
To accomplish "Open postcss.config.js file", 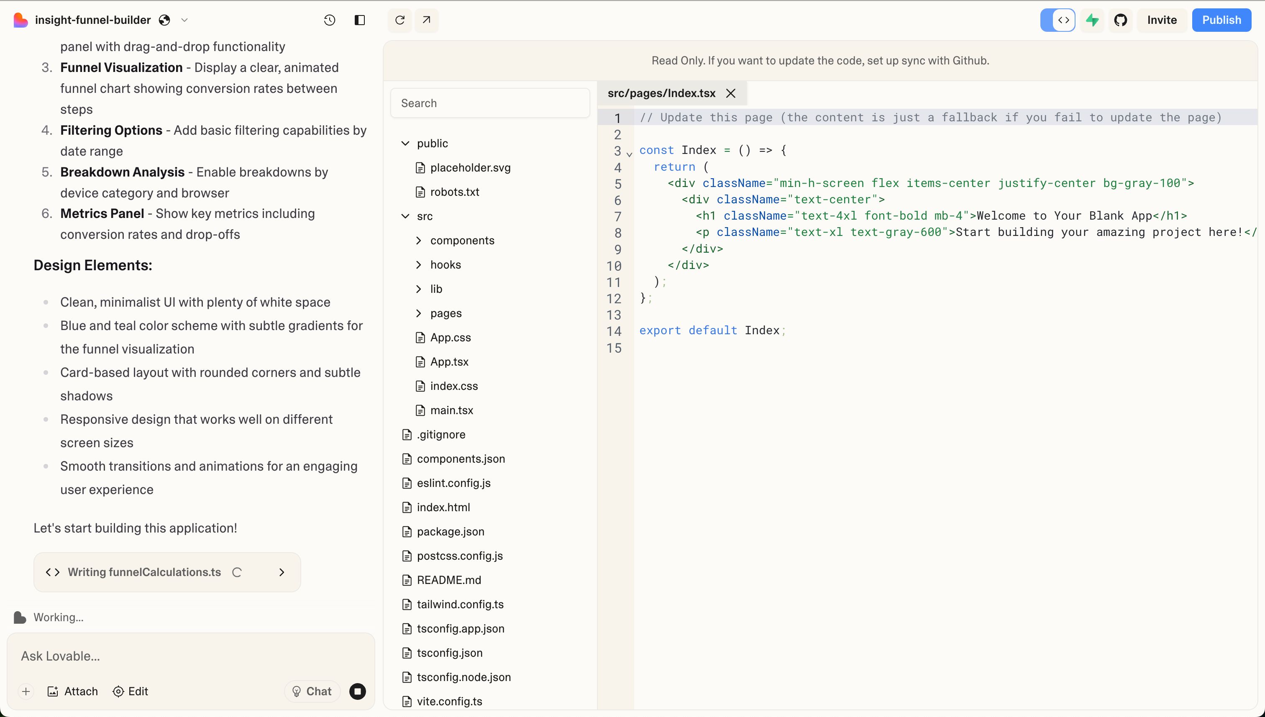I will 453,556.
